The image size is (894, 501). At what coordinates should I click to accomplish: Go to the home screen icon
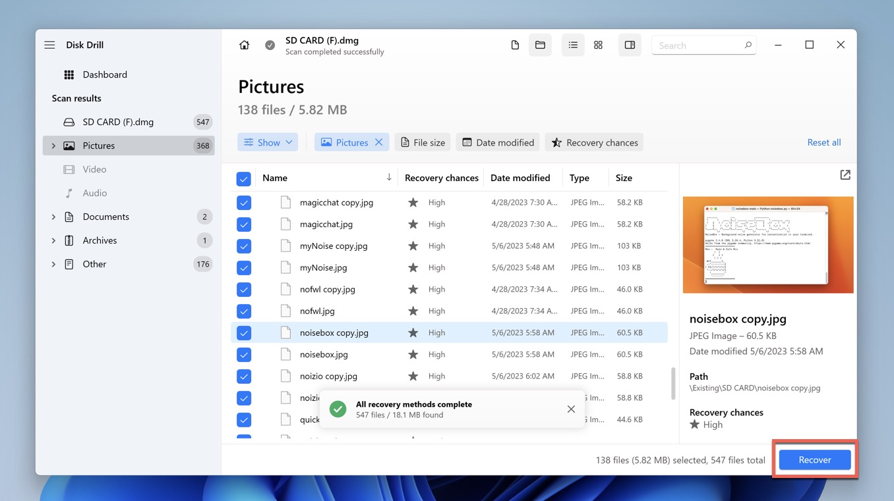tap(244, 45)
